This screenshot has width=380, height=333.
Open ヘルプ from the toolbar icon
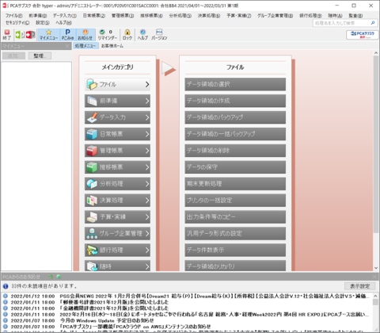pyautogui.click(x=142, y=35)
